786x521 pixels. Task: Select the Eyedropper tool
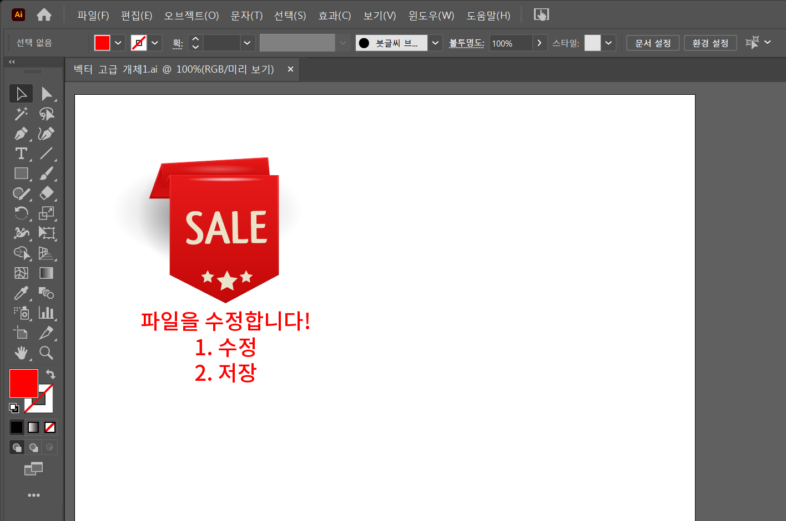(21, 293)
